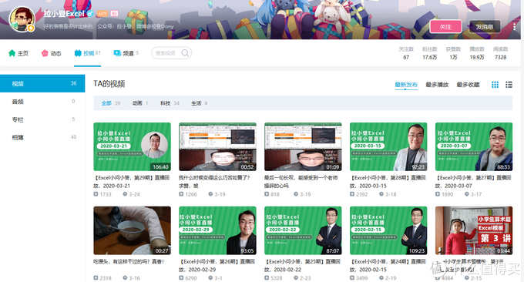524x282 pixels.
Task: Filter by 科技 34 category
Action: [x=170, y=103]
